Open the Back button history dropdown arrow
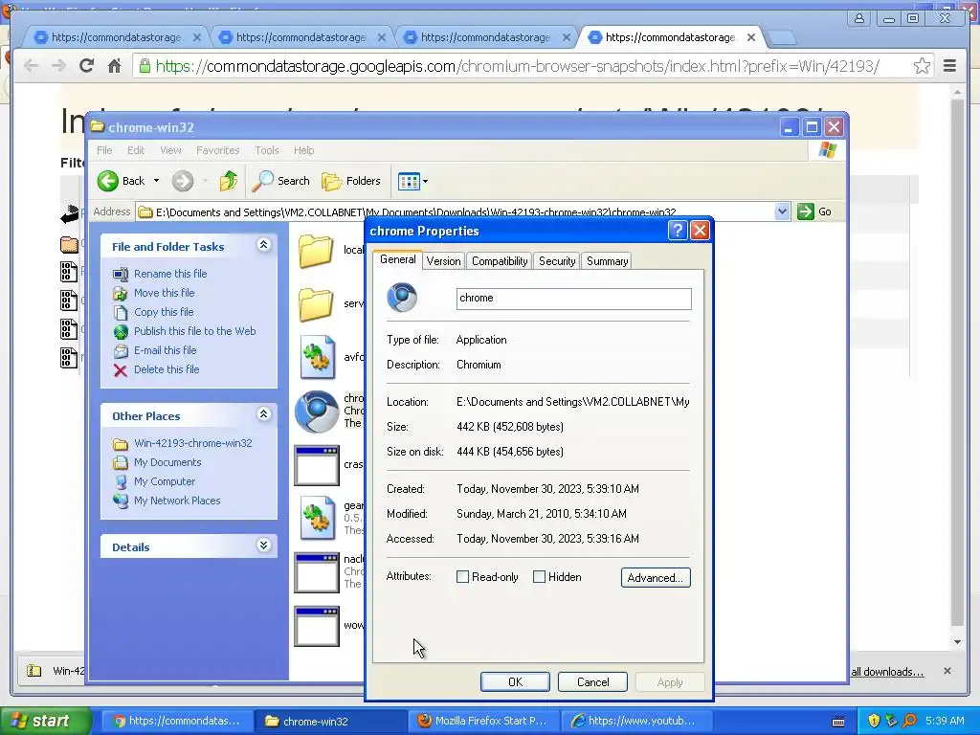 pos(156,181)
